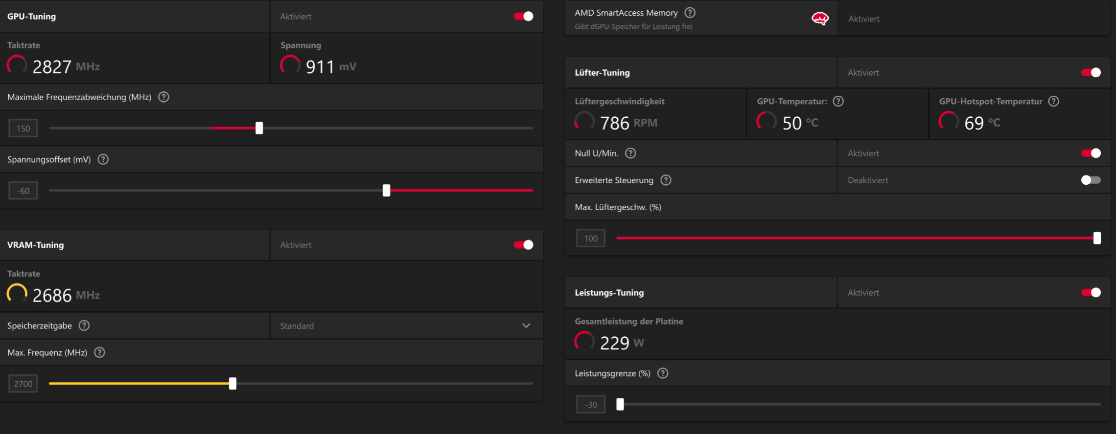
Task: Disable the Null U/Min. switch
Action: coord(1091,153)
